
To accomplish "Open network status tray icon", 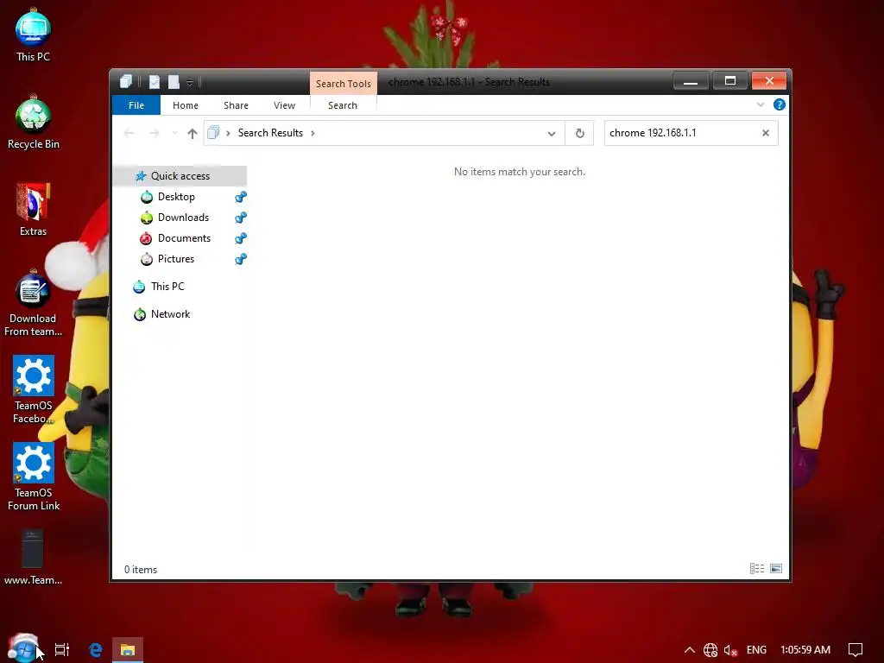I will [x=710, y=650].
